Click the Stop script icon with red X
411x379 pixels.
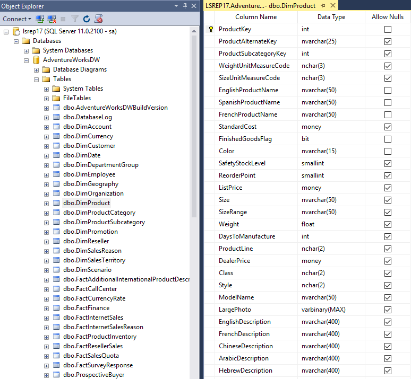(98, 19)
